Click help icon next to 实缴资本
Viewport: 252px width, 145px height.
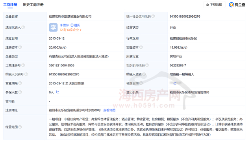tap(141, 47)
